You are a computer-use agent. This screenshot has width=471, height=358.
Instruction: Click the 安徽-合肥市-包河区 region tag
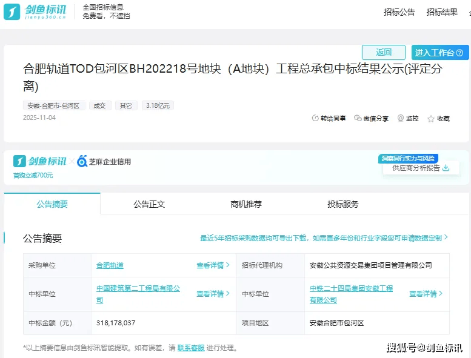[x=54, y=105]
